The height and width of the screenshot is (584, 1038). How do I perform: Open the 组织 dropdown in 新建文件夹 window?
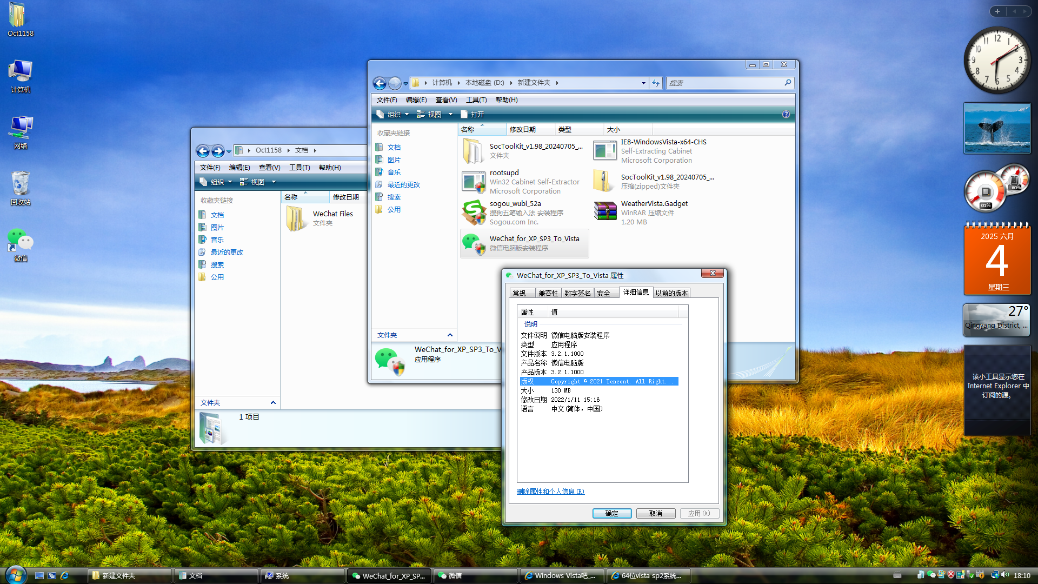(393, 114)
